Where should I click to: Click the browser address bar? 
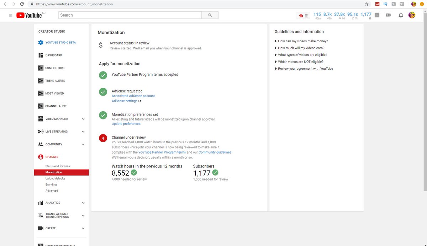pyautogui.click(x=196, y=4)
